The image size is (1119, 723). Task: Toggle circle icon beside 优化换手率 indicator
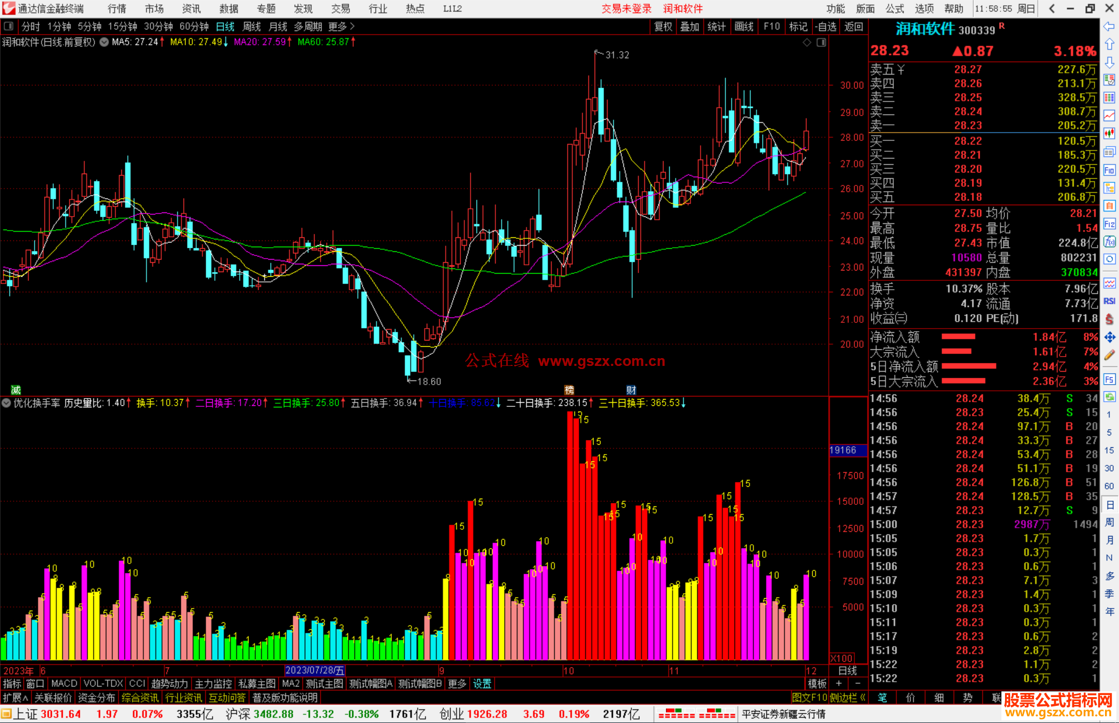[x=6, y=403]
